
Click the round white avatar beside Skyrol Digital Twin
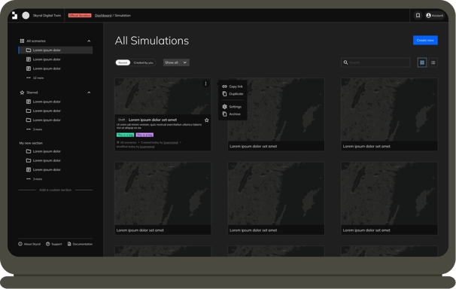pyautogui.click(x=26, y=15)
